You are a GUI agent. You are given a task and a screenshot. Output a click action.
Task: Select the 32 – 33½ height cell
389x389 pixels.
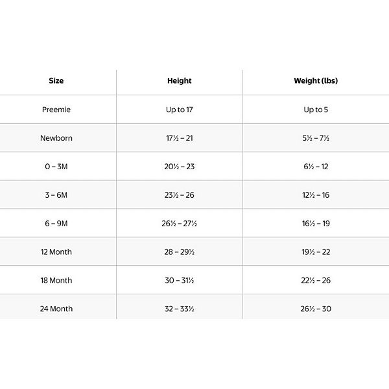(x=180, y=309)
